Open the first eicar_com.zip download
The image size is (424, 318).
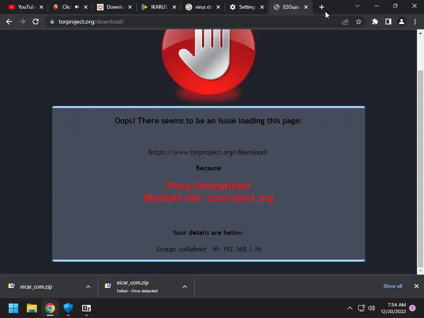(36, 287)
